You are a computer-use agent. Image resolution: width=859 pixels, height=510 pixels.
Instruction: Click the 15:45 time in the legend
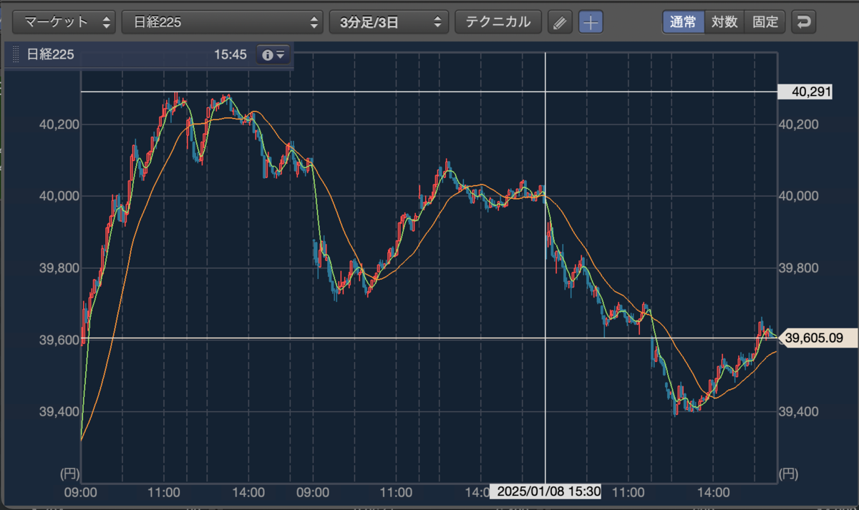(x=230, y=54)
